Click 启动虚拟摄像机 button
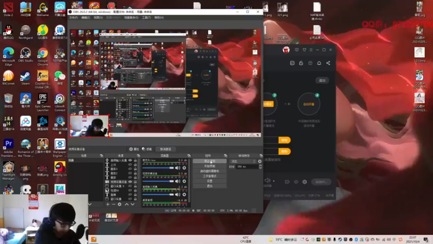Screen dimensions: 433x244 pos(209,171)
